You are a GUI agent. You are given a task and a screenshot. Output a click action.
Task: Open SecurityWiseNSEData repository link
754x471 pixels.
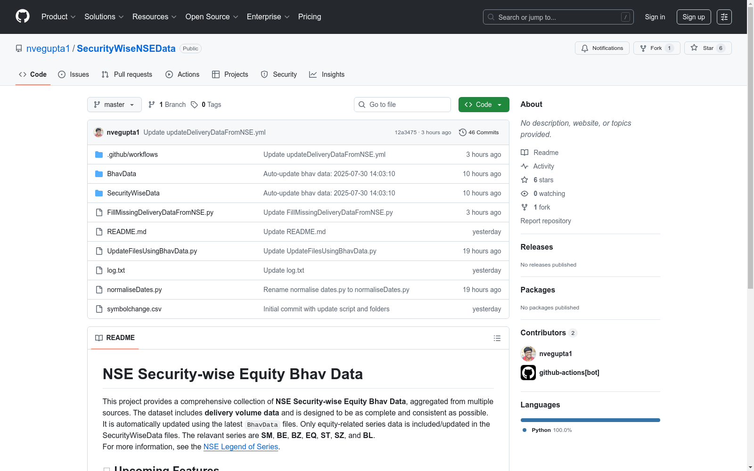point(126,49)
